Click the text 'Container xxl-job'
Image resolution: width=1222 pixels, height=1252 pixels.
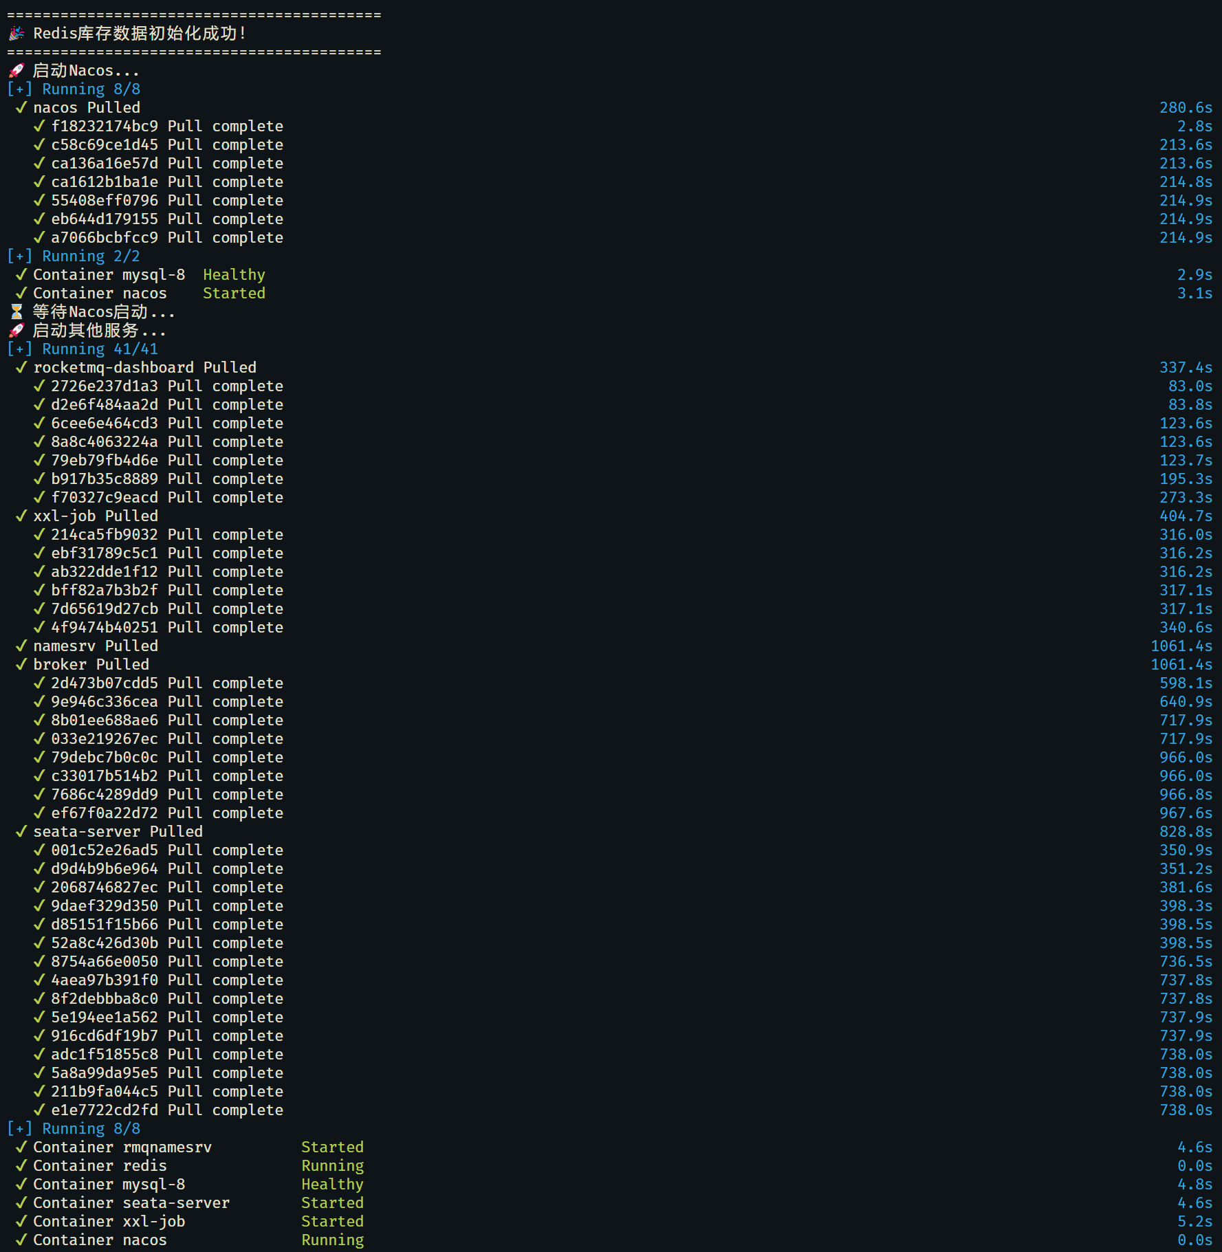[109, 1221]
